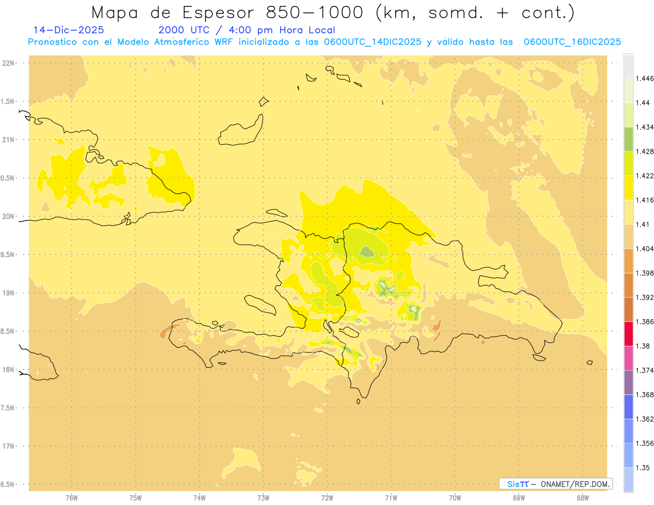Click the '1.446' colorbar value
Screen dimensions: 654x505
[x=645, y=78]
